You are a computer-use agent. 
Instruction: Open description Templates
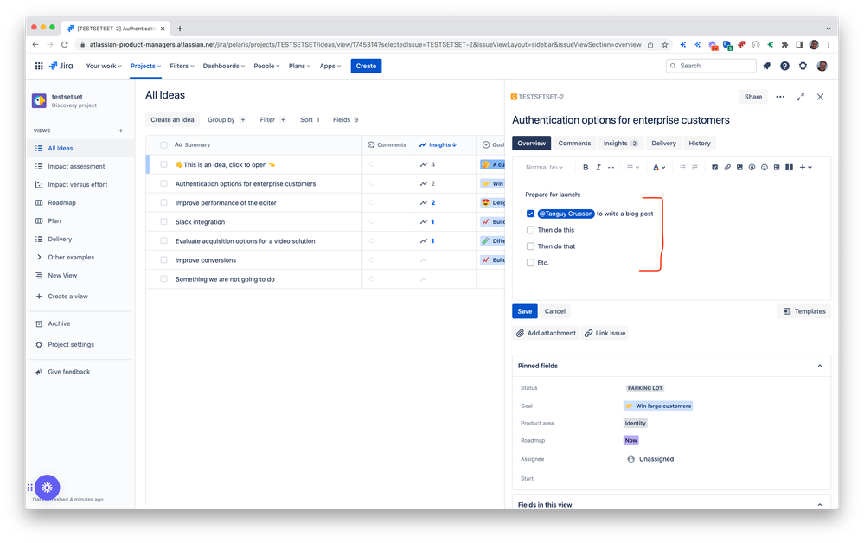pos(804,311)
